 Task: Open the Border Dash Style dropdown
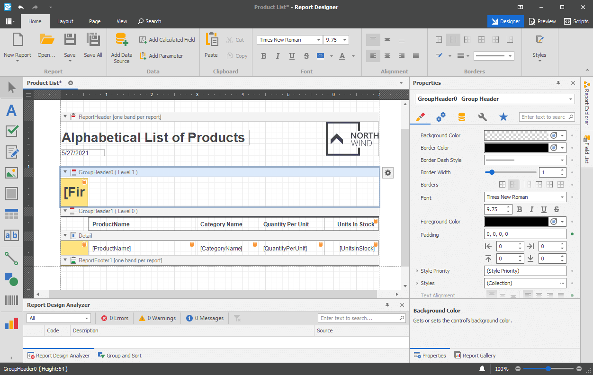562,160
